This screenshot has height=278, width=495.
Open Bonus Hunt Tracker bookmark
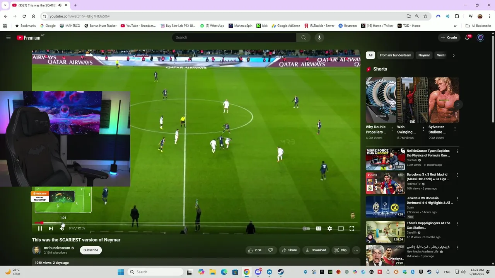click(101, 26)
